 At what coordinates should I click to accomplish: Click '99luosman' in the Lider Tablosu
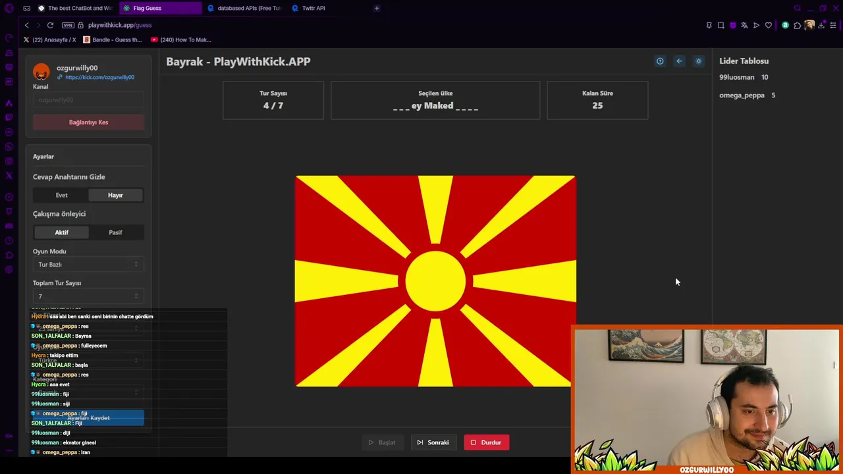[737, 77]
